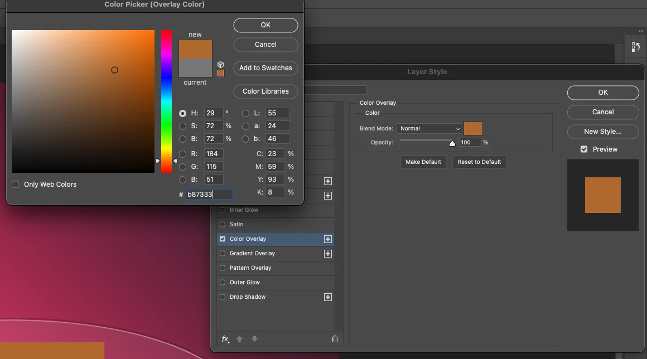
Task: Select the Outer Glow row
Action: [275, 282]
